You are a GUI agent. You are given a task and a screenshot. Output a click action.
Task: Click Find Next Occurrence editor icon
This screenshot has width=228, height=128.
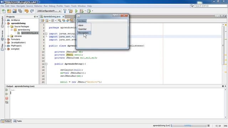(x=68, y=21)
